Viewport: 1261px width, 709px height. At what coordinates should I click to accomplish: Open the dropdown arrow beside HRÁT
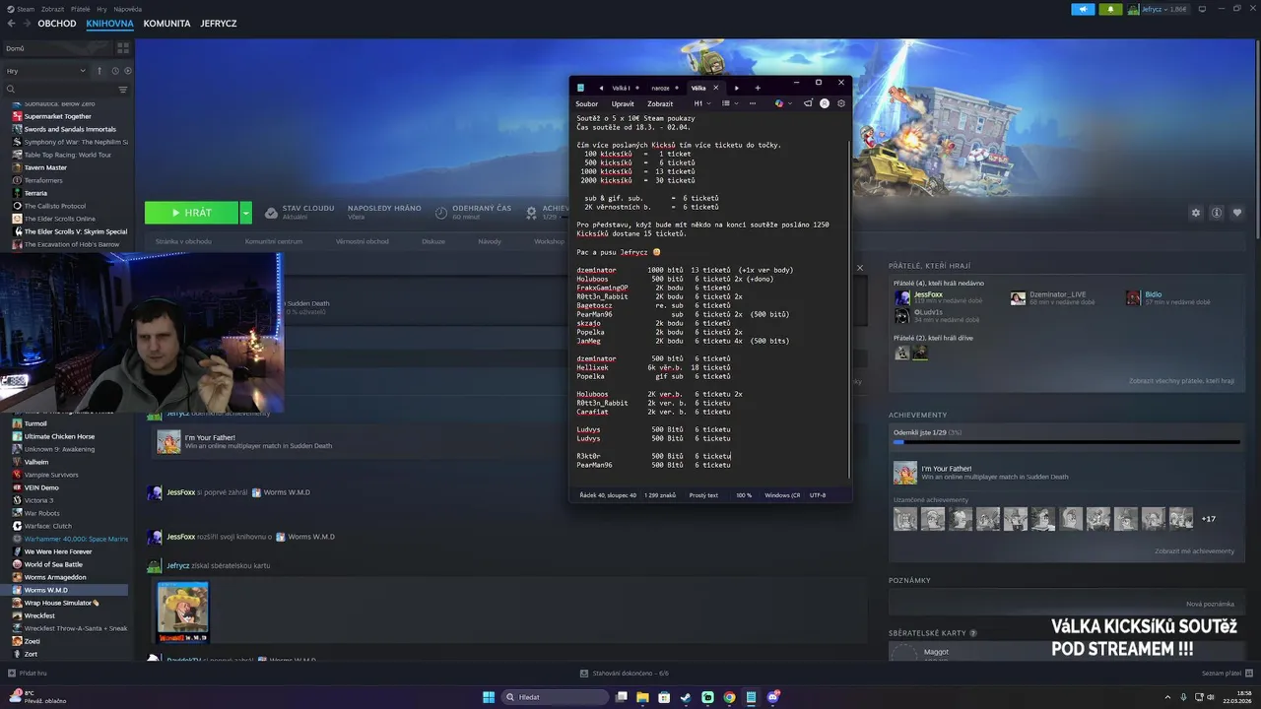(245, 213)
